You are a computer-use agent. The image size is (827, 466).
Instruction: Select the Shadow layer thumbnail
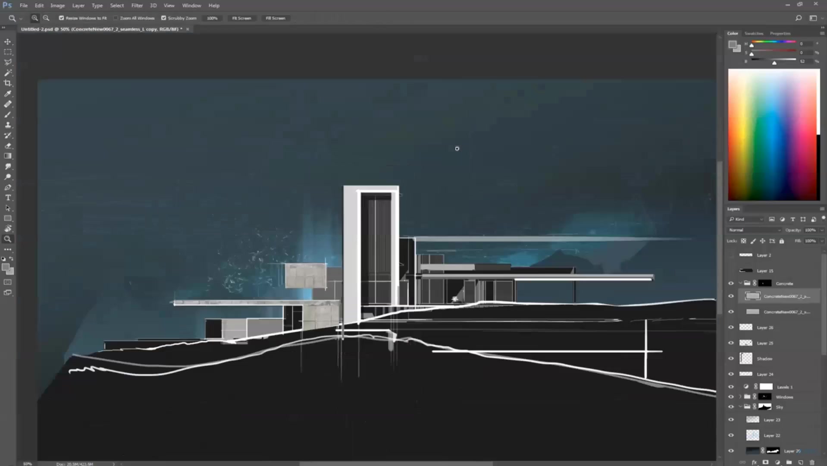point(746,359)
